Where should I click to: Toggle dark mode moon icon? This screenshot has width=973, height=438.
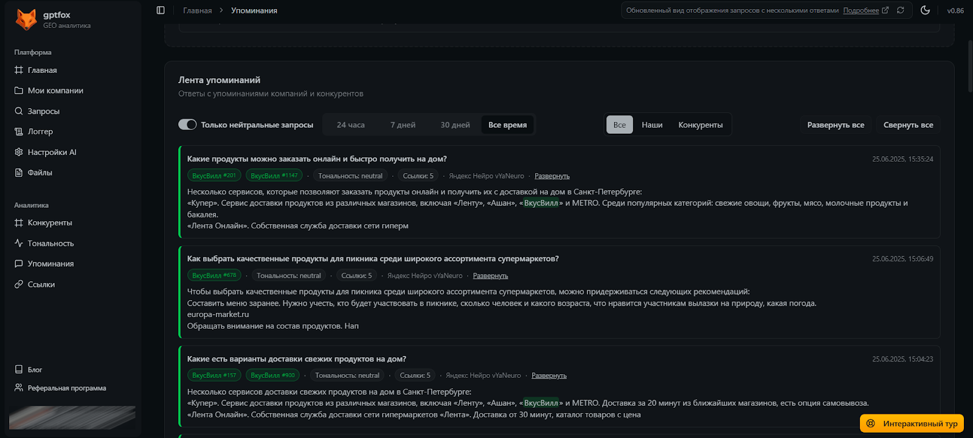coord(925,10)
